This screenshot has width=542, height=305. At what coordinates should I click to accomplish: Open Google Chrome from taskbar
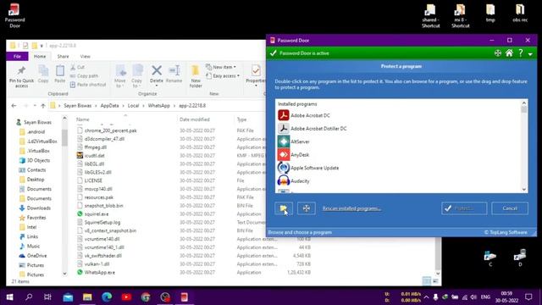(x=146, y=297)
